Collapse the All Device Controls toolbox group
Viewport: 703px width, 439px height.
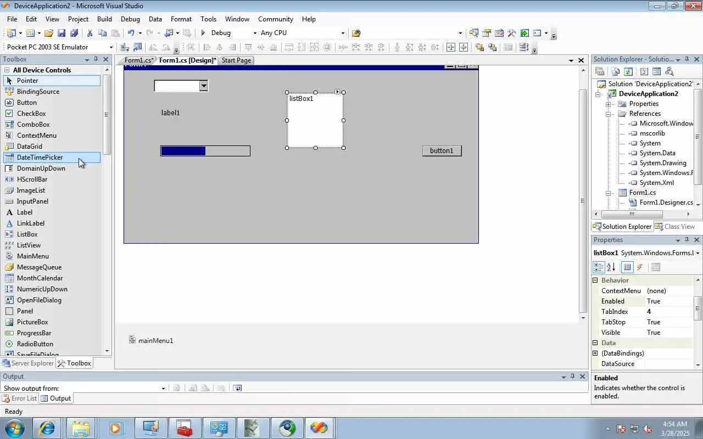coord(7,70)
